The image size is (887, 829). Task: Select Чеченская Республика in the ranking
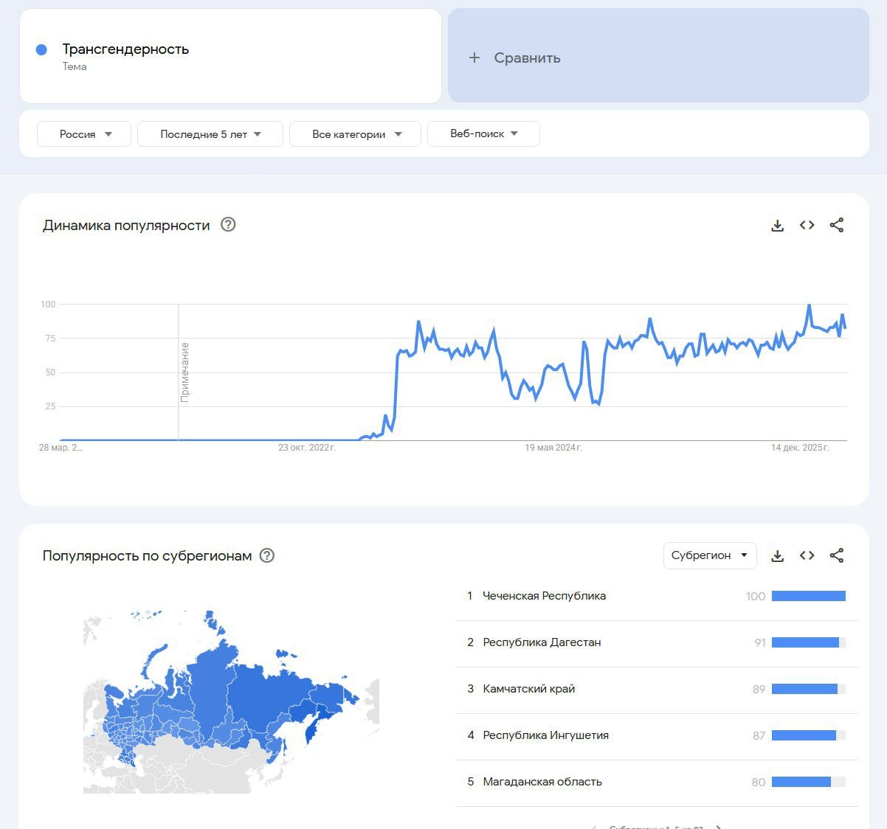tap(544, 596)
